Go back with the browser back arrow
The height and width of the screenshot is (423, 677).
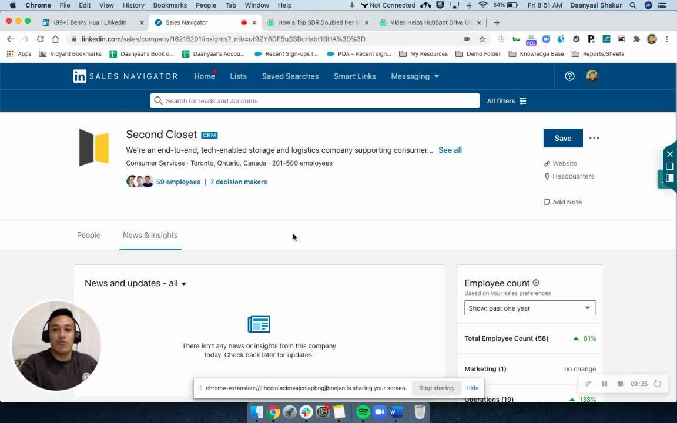point(10,39)
